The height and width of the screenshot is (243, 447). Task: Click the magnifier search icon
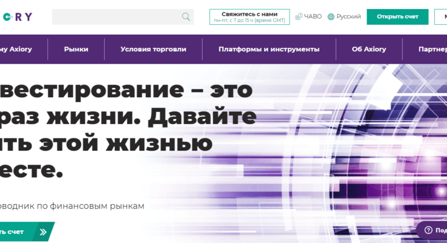(x=186, y=17)
